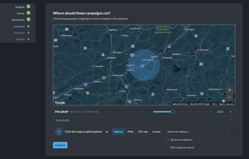Expand pin drop details chevron
Viewport: 249px width, 159px height.
[x=231, y=120]
